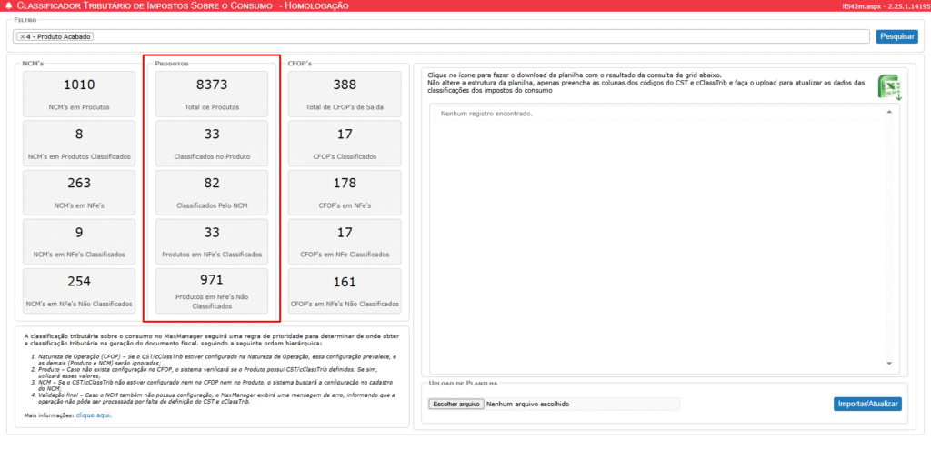Select 'NCM's em NFe's Não Classificados' tile
931x450 pixels.
79,290
